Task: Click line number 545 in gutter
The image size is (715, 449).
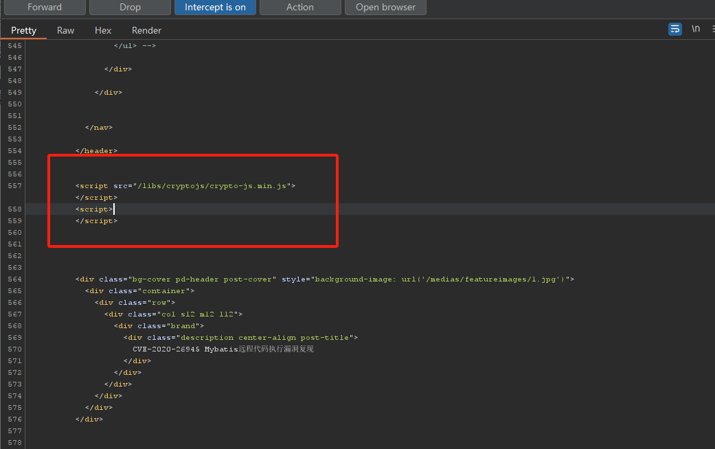Action: point(14,45)
